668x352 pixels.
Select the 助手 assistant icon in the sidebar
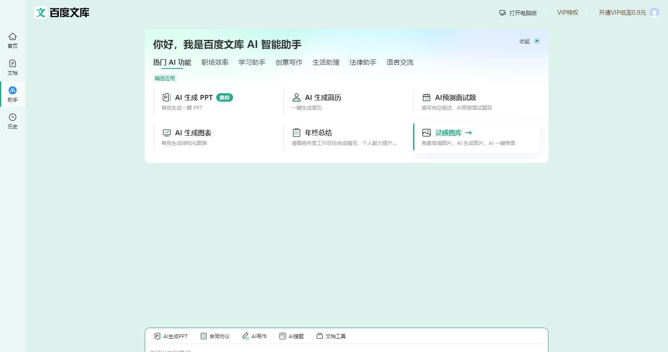13,90
